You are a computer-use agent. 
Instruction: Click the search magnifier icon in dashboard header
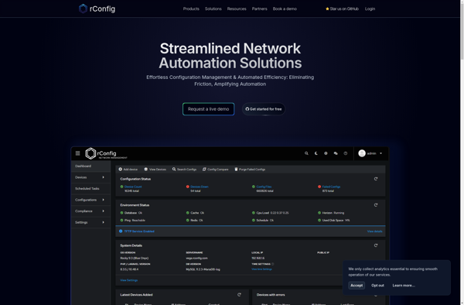coord(306,153)
